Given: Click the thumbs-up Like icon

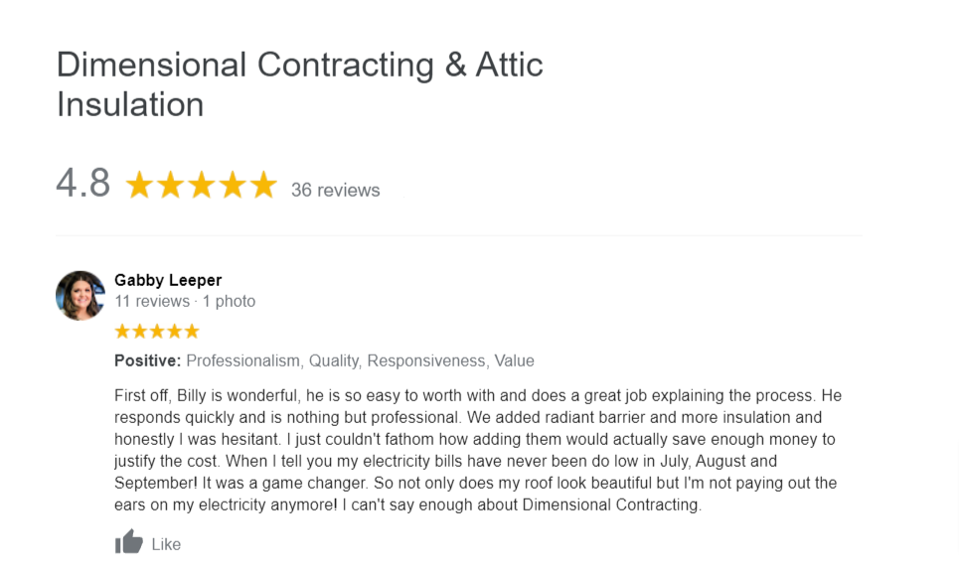Looking at the screenshot, I should (128, 541).
